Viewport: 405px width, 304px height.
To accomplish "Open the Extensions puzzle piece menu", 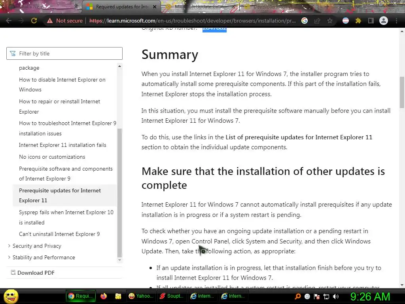I will (358, 21).
